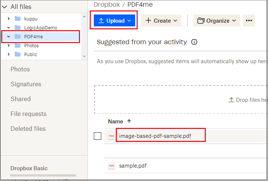This screenshot has width=268, height=181.
Task: Select the PDF4me folder icon in tree
Action: click(17, 36)
